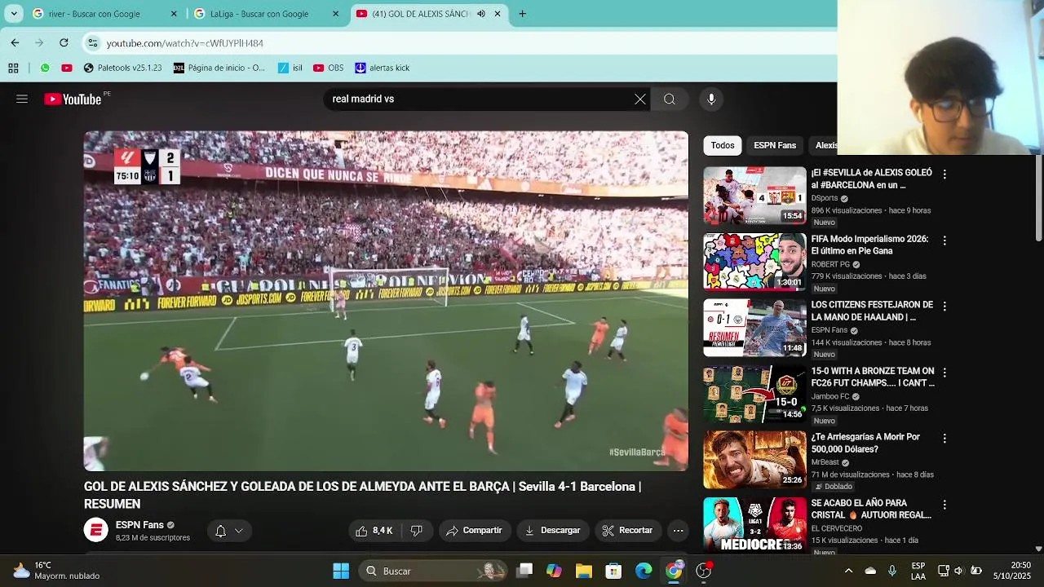Open ¿Te Arriesgarías A Morir video title
This screenshot has height=587, width=1044.
pos(865,443)
